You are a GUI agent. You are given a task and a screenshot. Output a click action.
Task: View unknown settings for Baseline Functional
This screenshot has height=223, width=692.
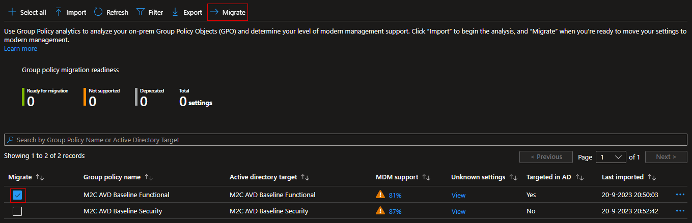[458, 195]
